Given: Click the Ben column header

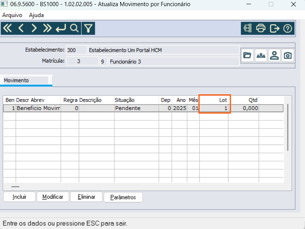Looking at the screenshot, I should point(10,100).
